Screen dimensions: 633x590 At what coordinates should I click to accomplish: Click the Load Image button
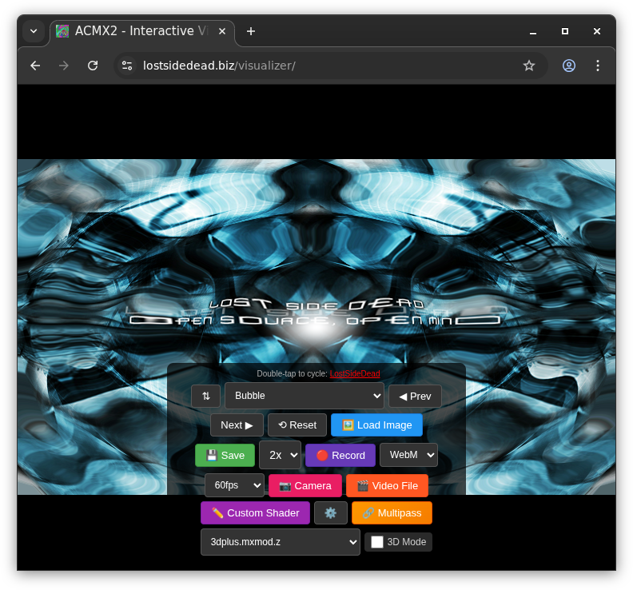376,425
